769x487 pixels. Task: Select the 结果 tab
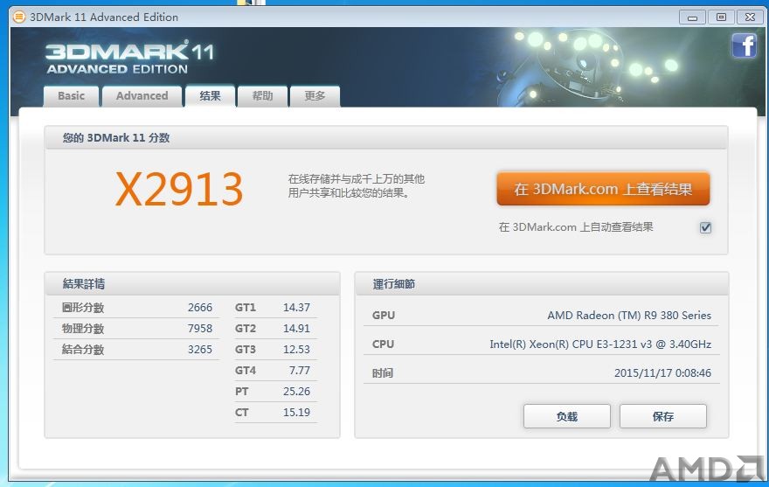point(210,96)
